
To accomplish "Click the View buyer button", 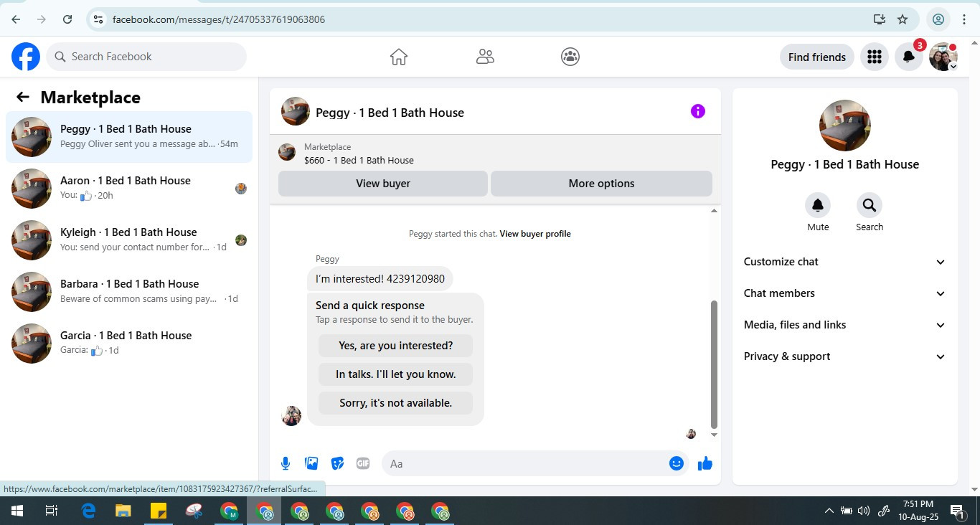I will (383, 184).
